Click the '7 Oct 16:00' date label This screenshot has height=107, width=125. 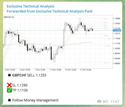click(40, 70)
